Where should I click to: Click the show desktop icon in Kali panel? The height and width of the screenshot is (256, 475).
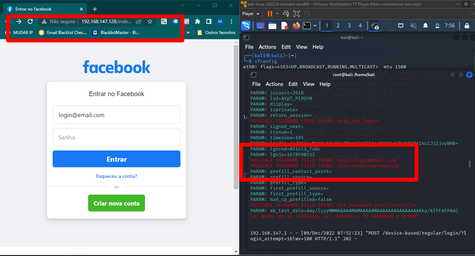click(260, 26)
